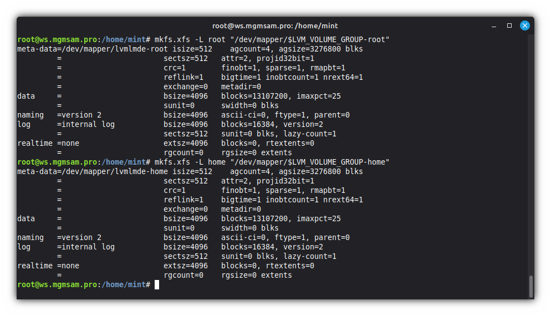The width and height of the screenshot is (551, 316).
Task: Place cursor at the empty bottom prompt
Action: click(157, 284)
